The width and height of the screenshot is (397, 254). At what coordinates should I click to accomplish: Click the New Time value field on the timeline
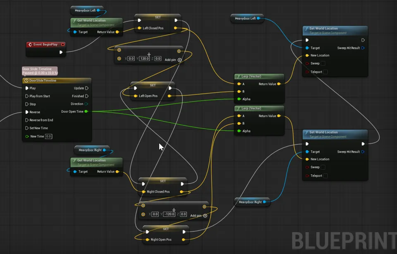48,136
